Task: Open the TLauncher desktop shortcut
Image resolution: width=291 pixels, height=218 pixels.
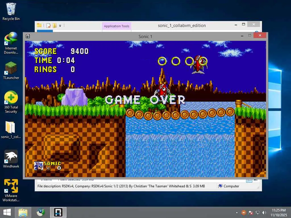Action: coord(11,71)
